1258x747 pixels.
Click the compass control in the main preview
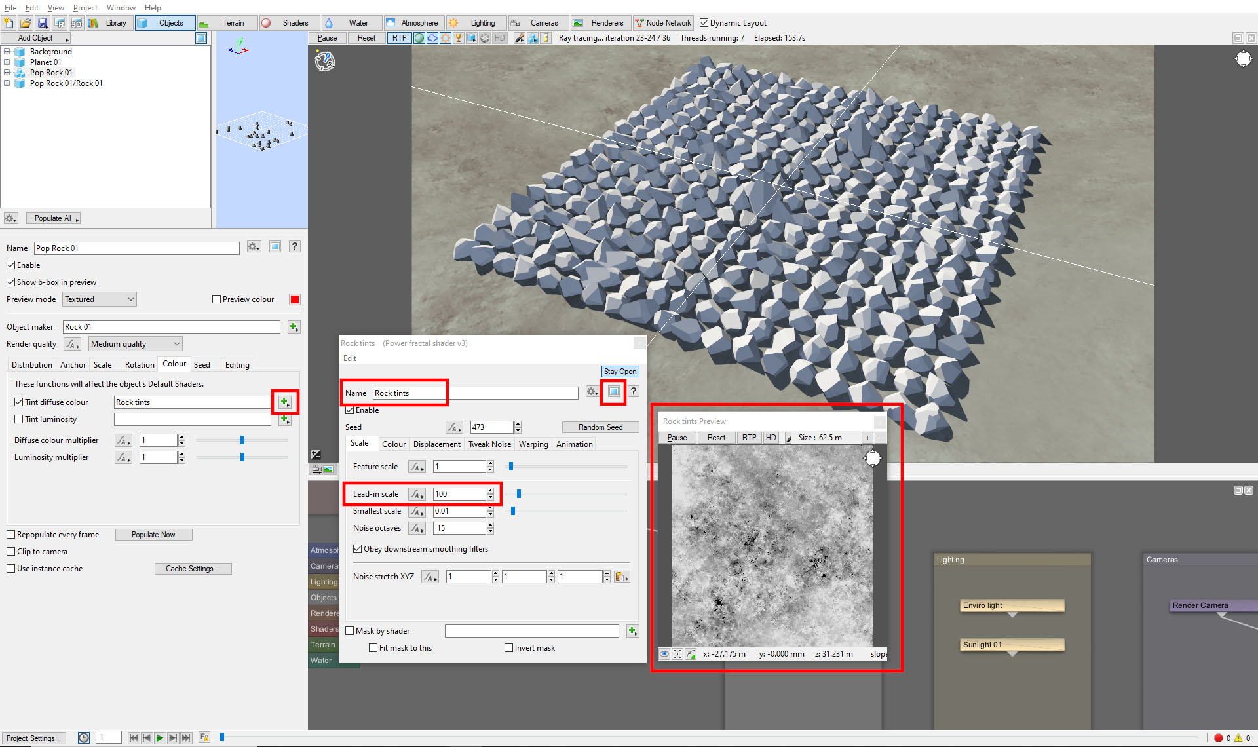(1243, 59)
